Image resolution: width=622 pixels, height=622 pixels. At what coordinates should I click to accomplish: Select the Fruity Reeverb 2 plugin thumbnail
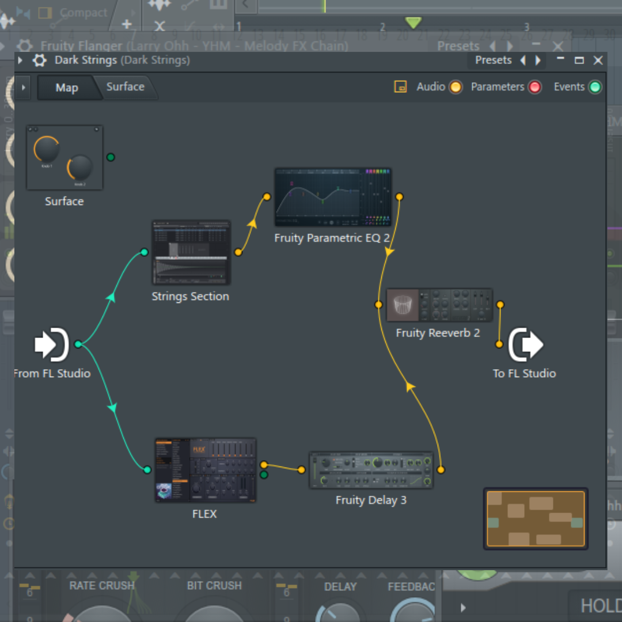click(x=439, y=305)
